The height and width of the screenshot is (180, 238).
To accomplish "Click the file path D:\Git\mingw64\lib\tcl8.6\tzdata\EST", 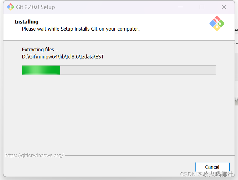I will (x=63, y=57).
